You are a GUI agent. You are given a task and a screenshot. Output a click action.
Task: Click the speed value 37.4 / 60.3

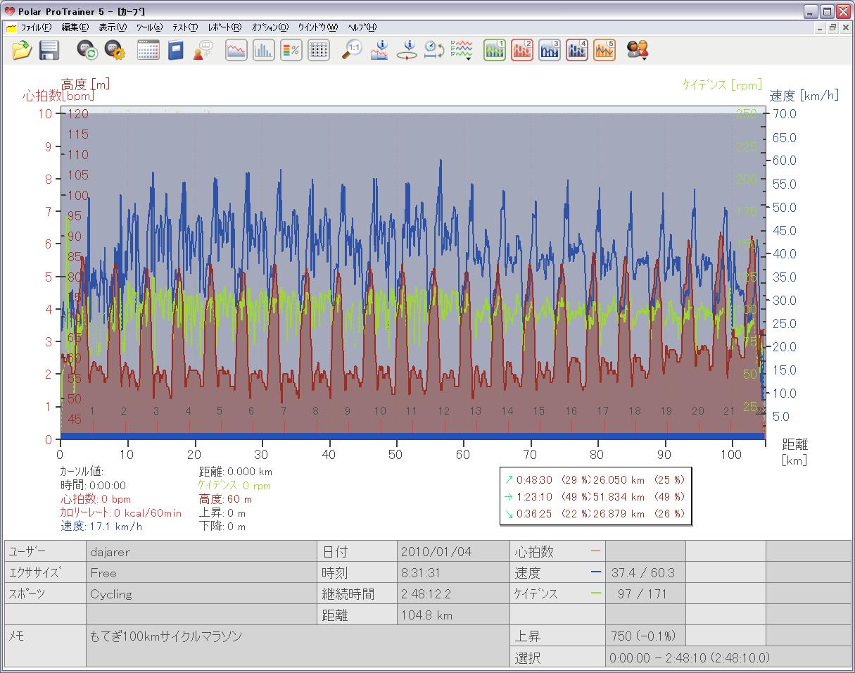[x=645, y=572]
